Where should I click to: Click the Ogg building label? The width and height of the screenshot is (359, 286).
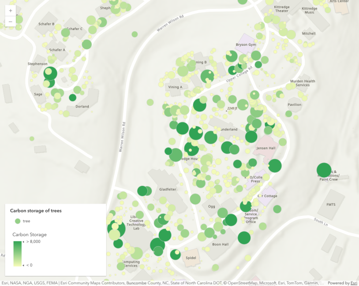point(211,206)
